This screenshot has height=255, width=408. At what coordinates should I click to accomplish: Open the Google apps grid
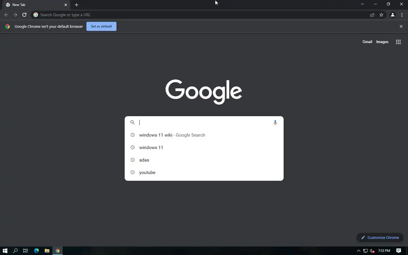pyautogui.click(x=398, y=42)
